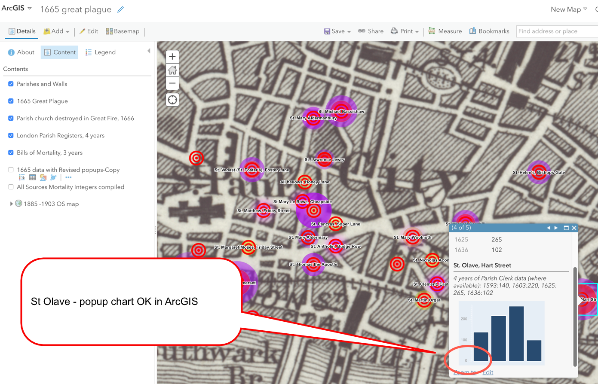Click the tallest bar in popup chart
This screenshot has height=384, width=598.
(x=516, y=333)
